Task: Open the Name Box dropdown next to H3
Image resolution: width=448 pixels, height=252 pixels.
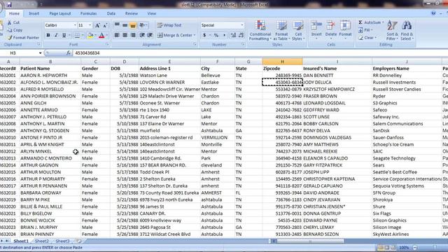Action: point(41,53)
